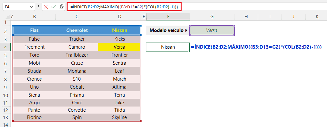The image size is (327, 127).
Task: Select the Sentra cell
Action: pos(119,63)
